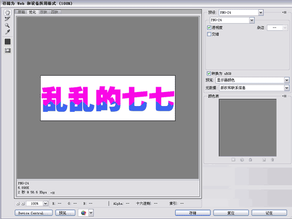Click the 100% zoom level field

[x=34, y=203]
